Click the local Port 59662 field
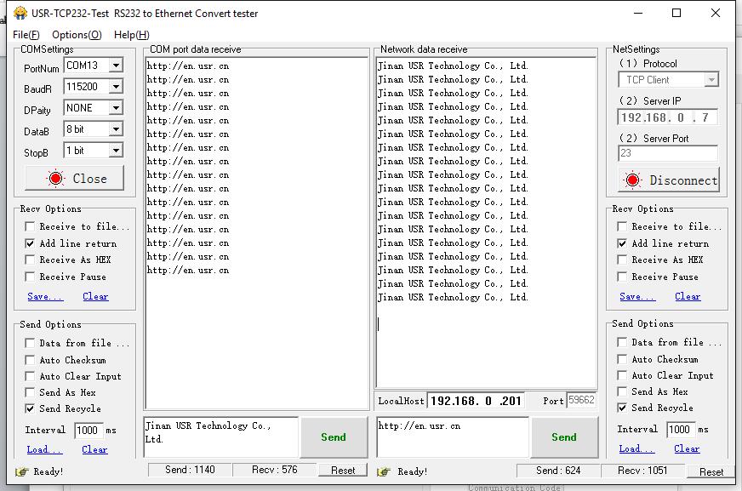 pyautogui.click(x=581, y=400)
